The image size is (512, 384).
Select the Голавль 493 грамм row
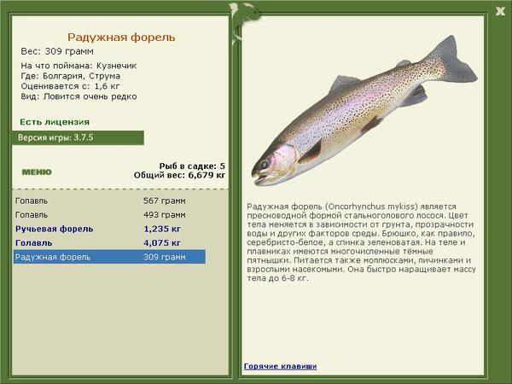point(110,215)
